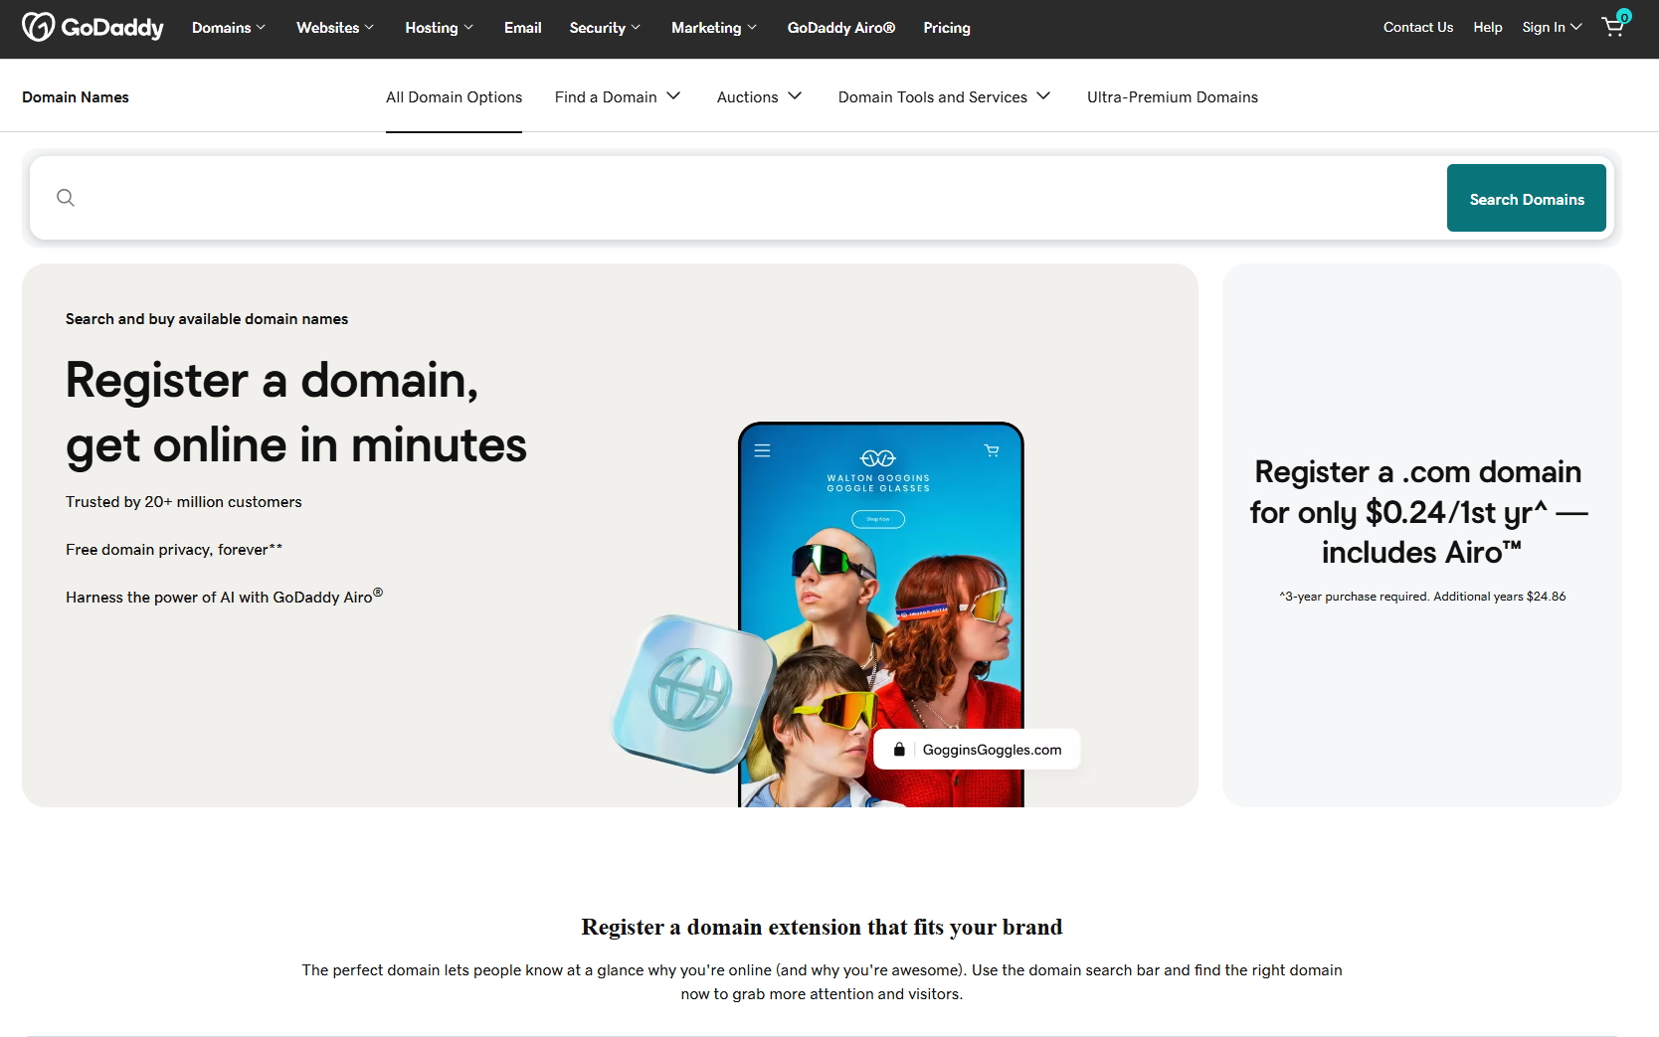Open the shopping cart with 0 items
This screenshot has width=1659, height=1037.
click(x=1611, y=27)
